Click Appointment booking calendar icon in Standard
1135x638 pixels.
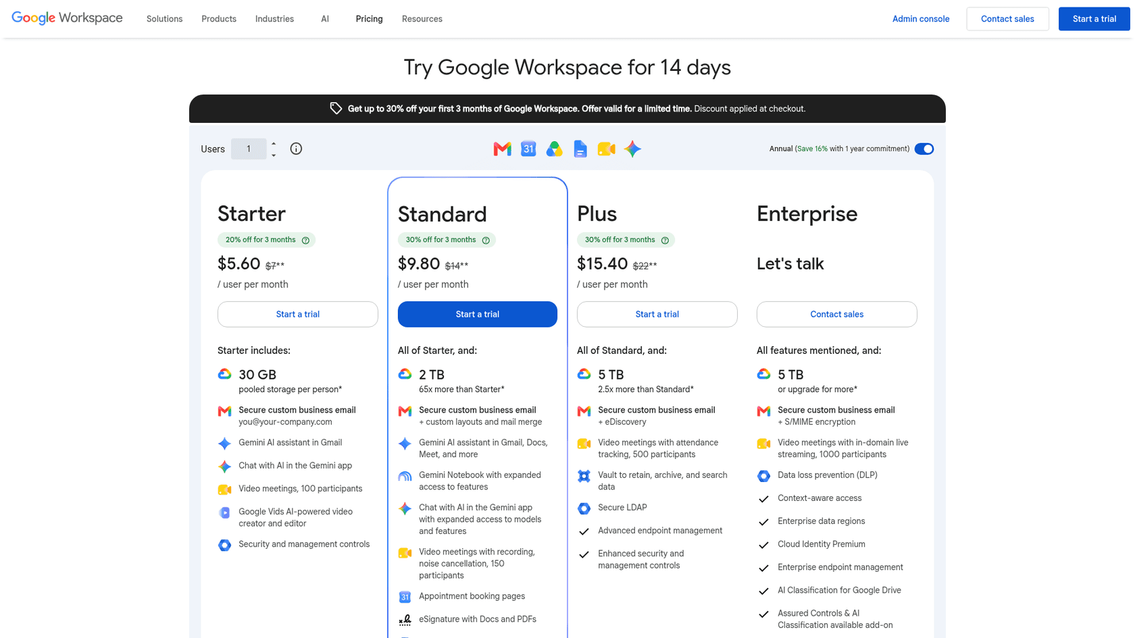pos(405,597)
